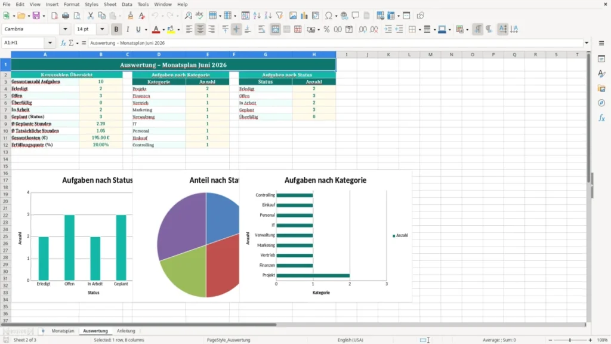Apply red font color swatch
This screenshot has height=344, width=611.
tap(156, 29)
